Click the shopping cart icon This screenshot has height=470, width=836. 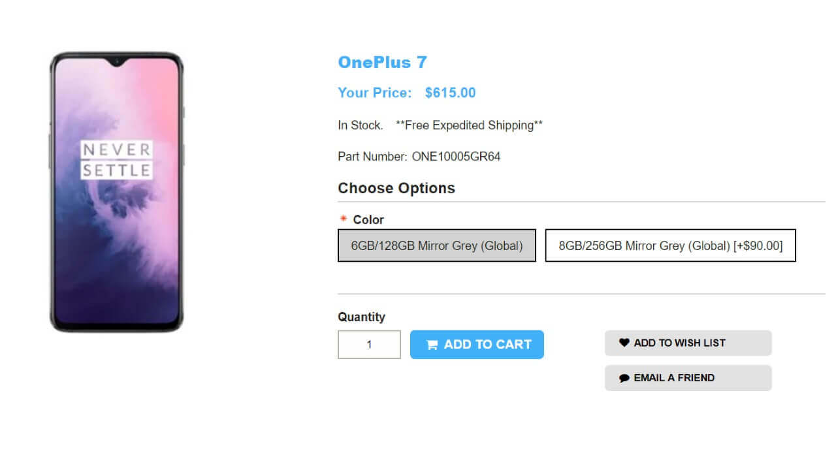tap(432, 345)
